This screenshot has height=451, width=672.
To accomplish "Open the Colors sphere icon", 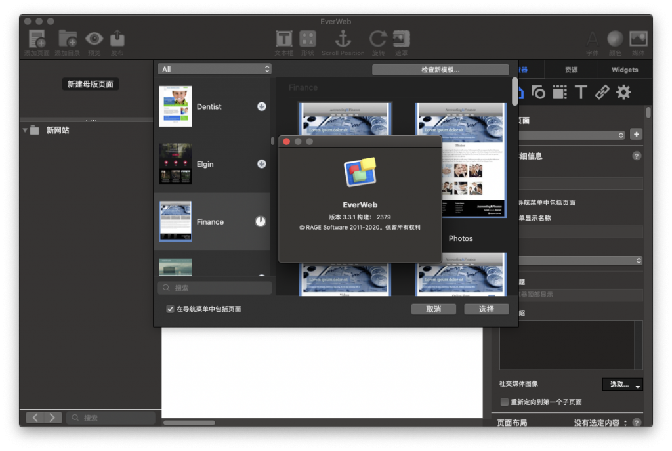I will [615, 39].
